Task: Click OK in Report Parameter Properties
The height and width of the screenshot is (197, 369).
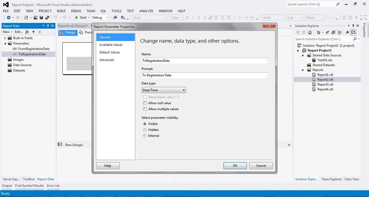Action: [235, 166]
